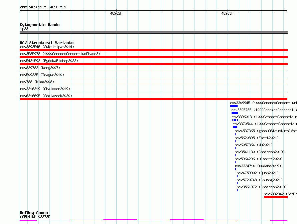Screen dimensions: 297x224
Task: Click blue glyph under esv3396013
Action: pyautogui.click(x=235, y=120)
